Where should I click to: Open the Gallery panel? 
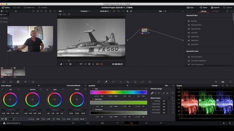pos(6,7)
